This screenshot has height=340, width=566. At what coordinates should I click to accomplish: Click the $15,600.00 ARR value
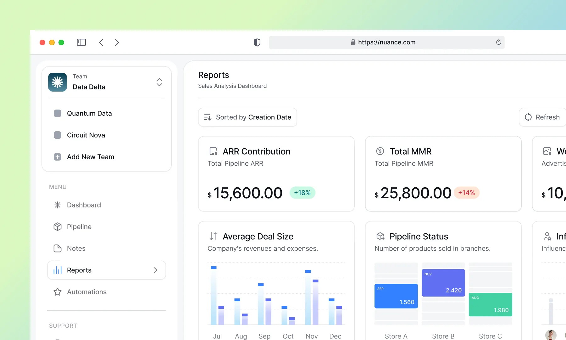[x=245, y=193]
